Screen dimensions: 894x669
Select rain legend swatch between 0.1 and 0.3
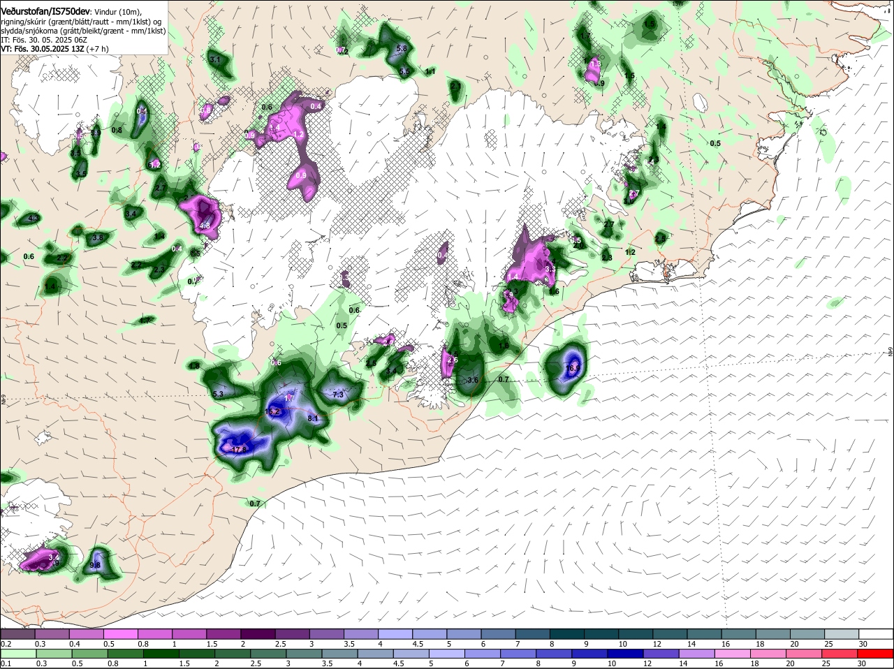pos(18,654)
